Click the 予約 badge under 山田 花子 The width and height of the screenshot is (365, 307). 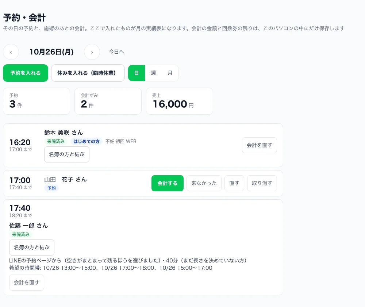51,188
